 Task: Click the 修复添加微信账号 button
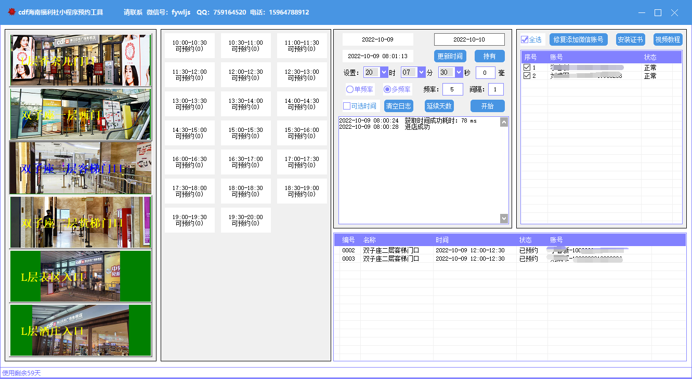(579, 39)
